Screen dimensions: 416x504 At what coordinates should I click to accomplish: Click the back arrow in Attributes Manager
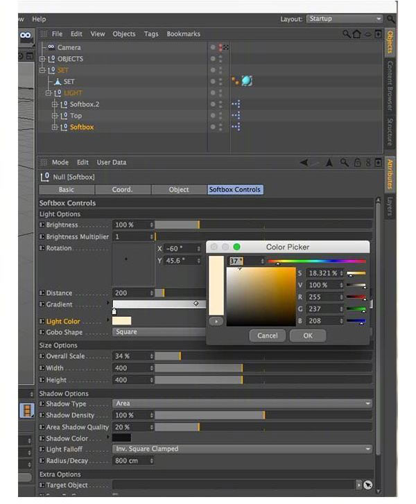[304, 162]
